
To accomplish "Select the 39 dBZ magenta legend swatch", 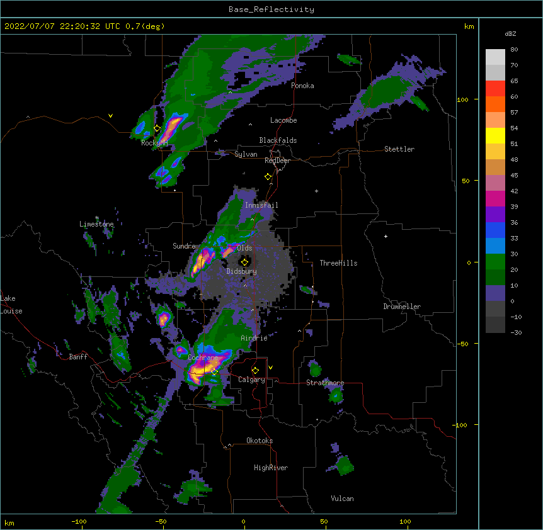I will [495, 198].
